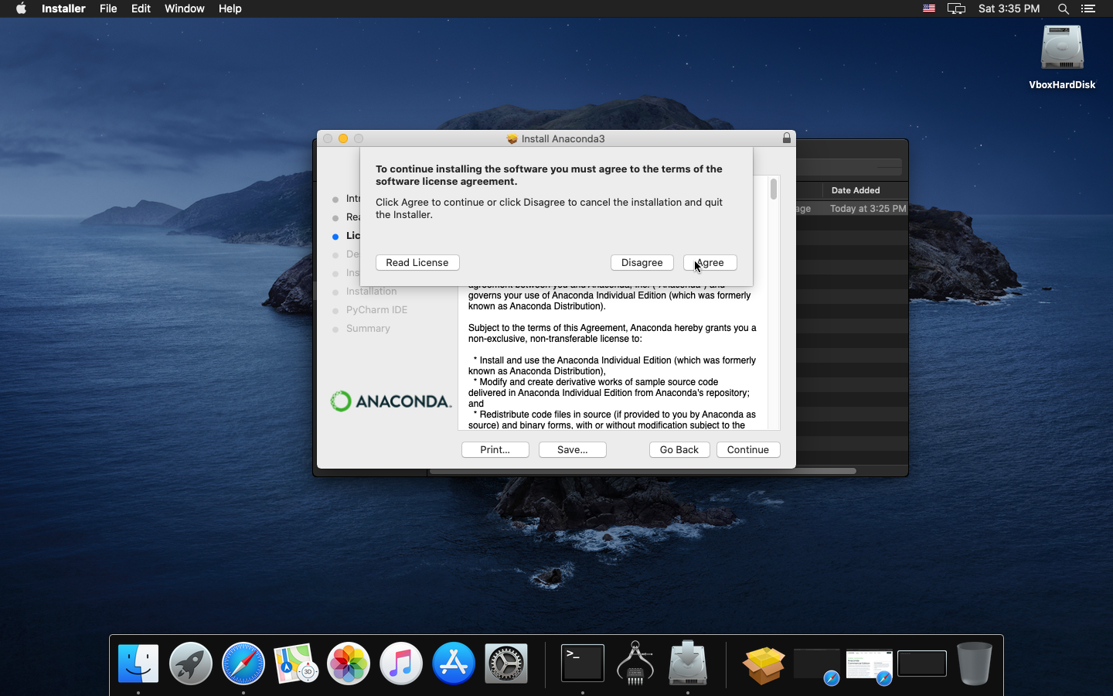Open Notification Center list icon
The image size is (1113, 696).
(x=1088, y=9)
